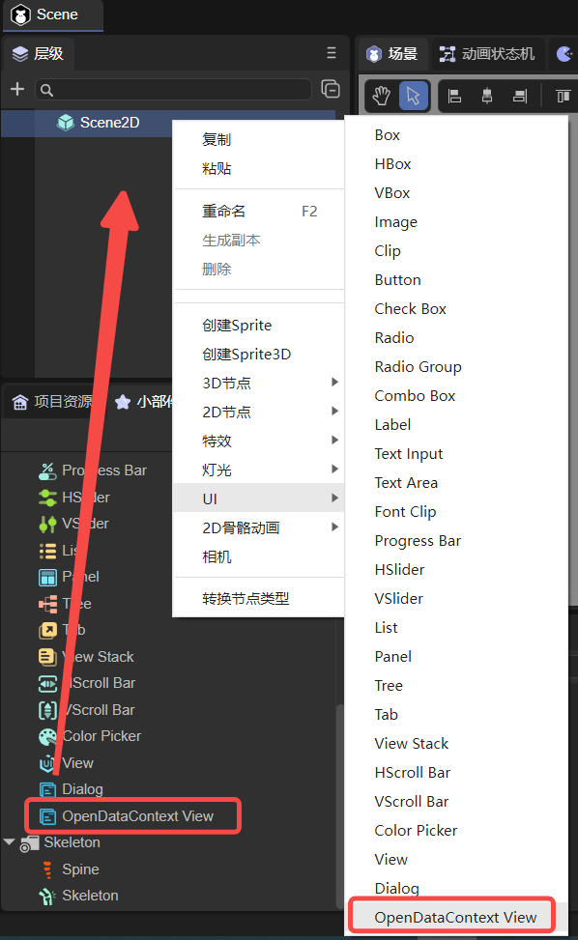Expand the 2D骨骼动画 submenu arrow

click(x=335, y=527)
